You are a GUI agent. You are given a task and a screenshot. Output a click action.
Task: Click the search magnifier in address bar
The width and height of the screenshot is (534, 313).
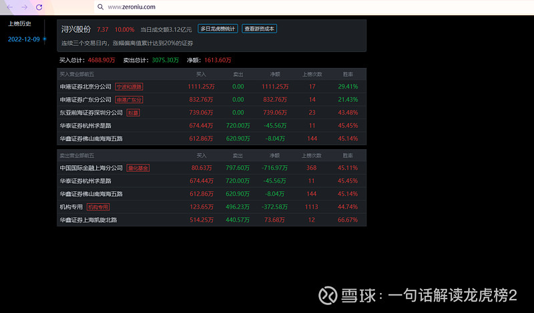100,7
